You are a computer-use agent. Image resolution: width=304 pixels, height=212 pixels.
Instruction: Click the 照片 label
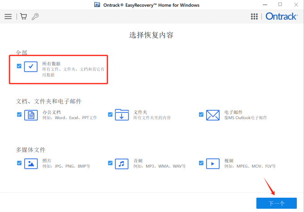[x=47, y=161]
